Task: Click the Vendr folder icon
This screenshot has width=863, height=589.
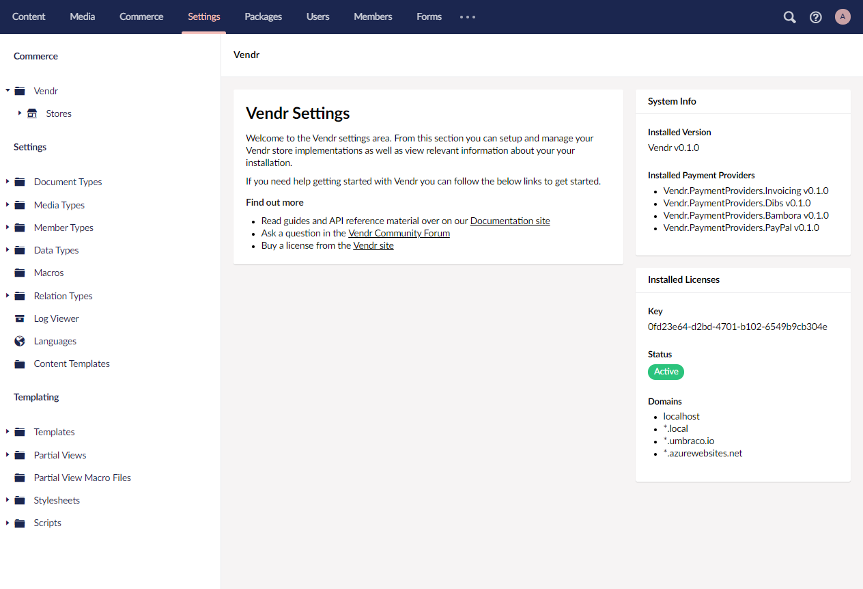Action: [20, 91]
